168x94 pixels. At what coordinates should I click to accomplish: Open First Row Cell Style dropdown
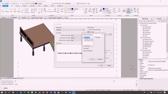[76, 36]
